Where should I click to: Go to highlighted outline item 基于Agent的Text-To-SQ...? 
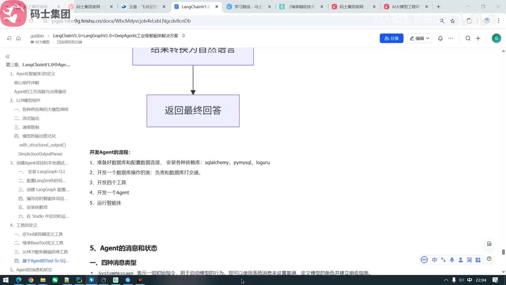click(42, 261)
